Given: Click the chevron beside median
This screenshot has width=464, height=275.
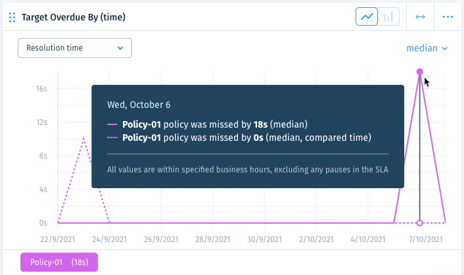Looking at the screenshot, I should pyautogui.click(x=444, y=48).
